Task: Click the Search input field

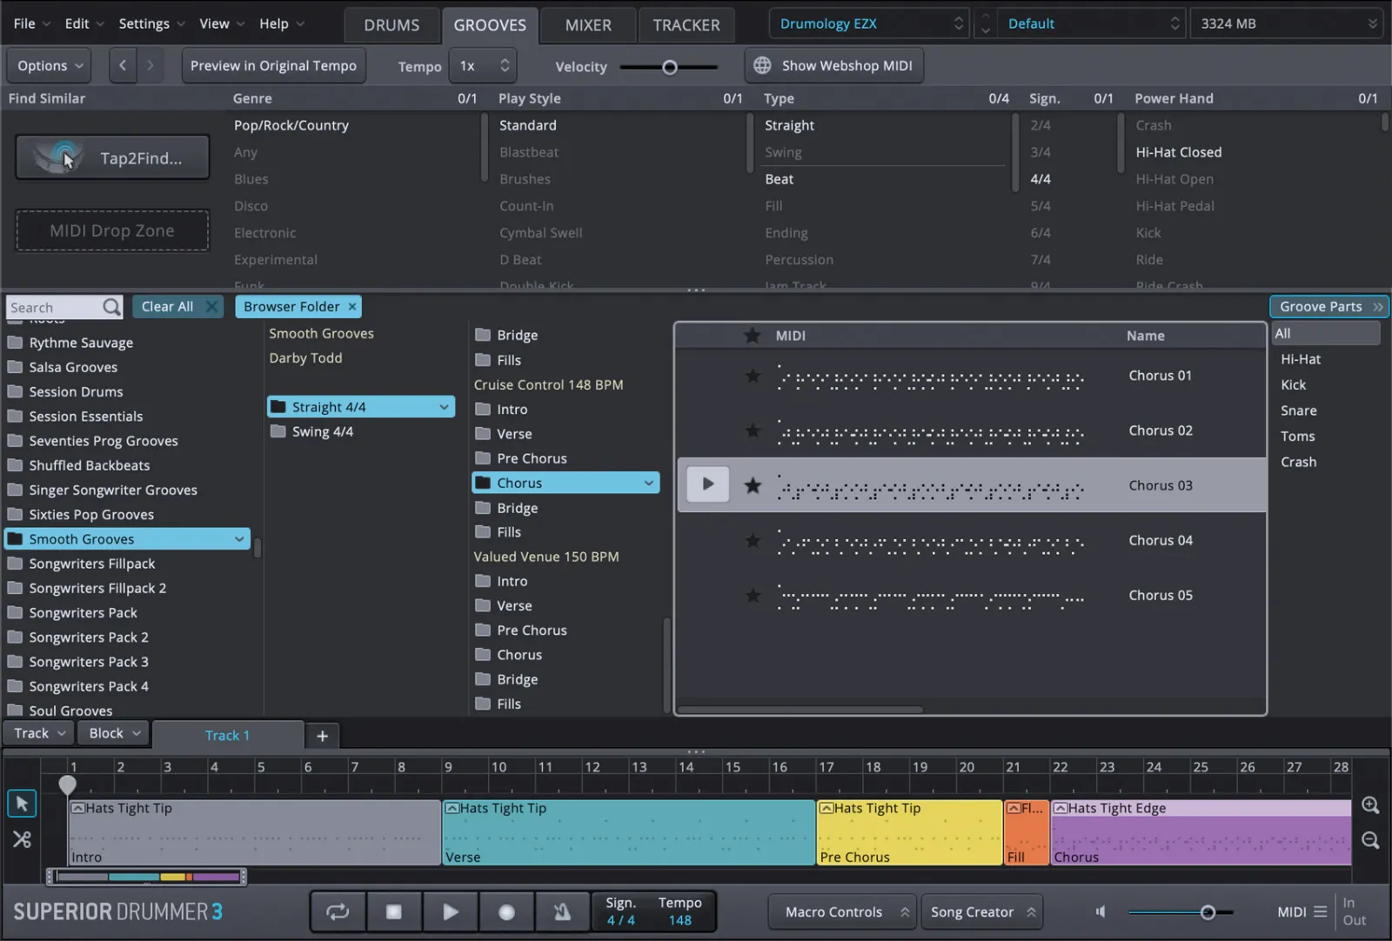Action: click(x=54, y=307)
